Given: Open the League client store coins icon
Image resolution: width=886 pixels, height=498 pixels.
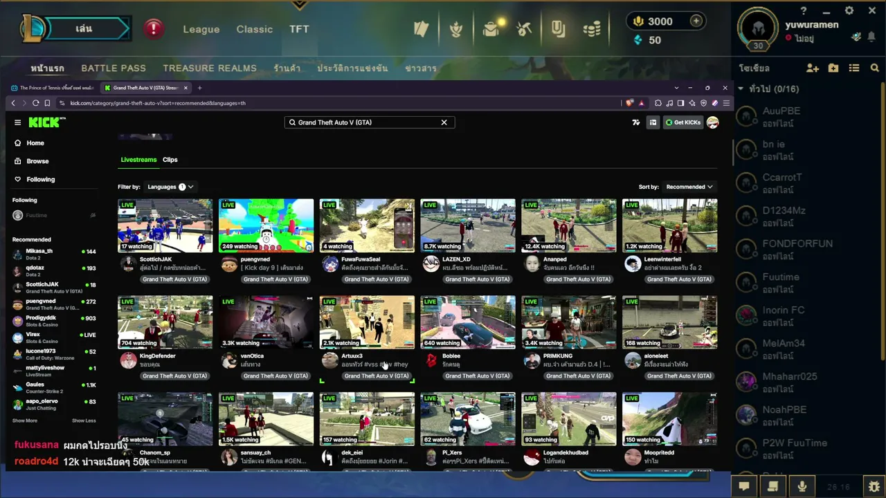Looking at the screenshot, I should (x=592, y=29).
